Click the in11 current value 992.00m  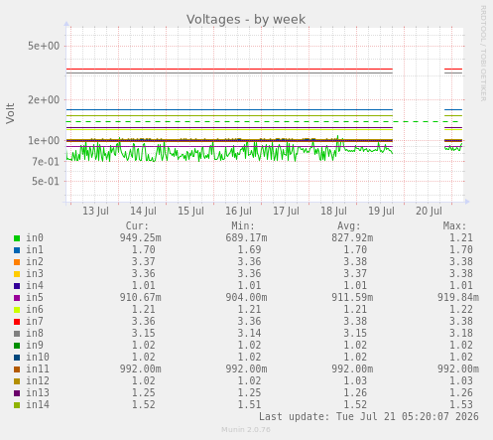(141, 369)
